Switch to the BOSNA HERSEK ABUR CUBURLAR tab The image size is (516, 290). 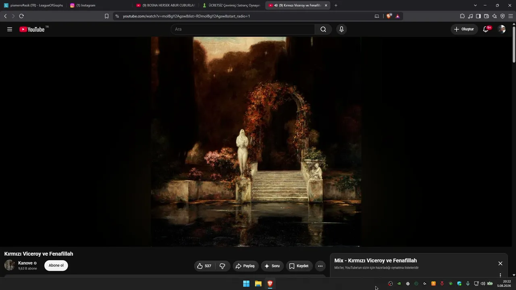166,5
